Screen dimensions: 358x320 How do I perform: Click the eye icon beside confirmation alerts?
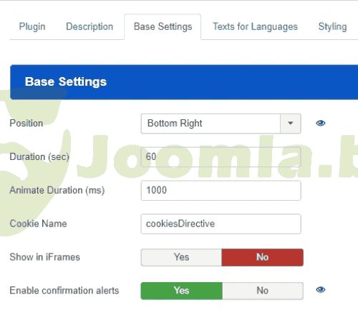click(321, 290)
